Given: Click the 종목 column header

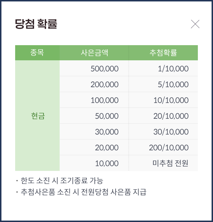Looking at the screenshot, I should [x=37, y=53].
